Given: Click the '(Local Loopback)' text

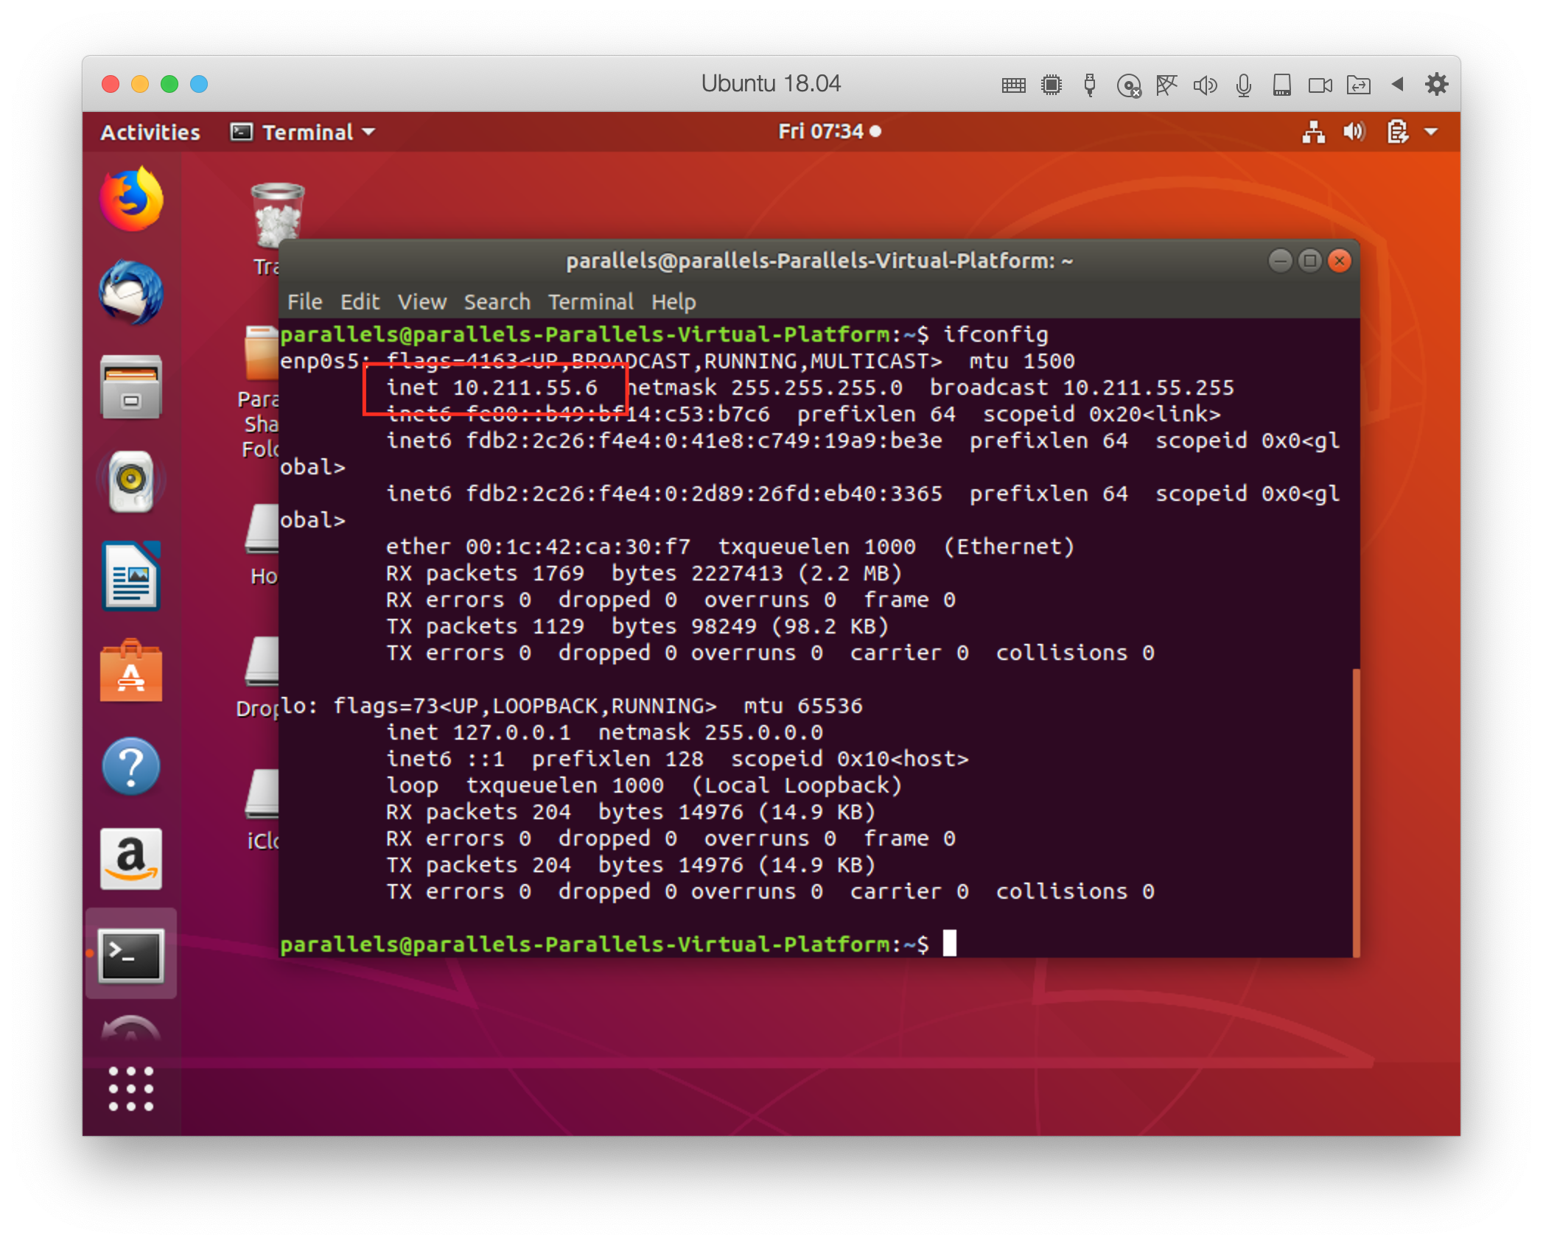Looking at the screenshot, I should [x=797, y=785].
